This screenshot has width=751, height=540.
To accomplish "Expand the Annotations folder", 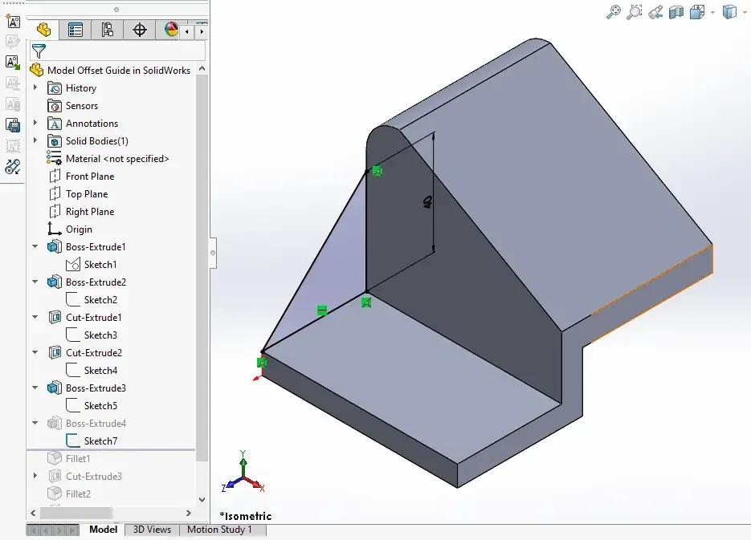I will tap(35, 123).
